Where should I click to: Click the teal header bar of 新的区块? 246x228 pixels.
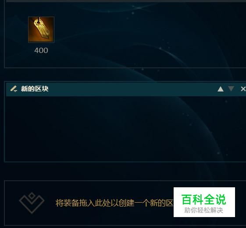(126, 89)
